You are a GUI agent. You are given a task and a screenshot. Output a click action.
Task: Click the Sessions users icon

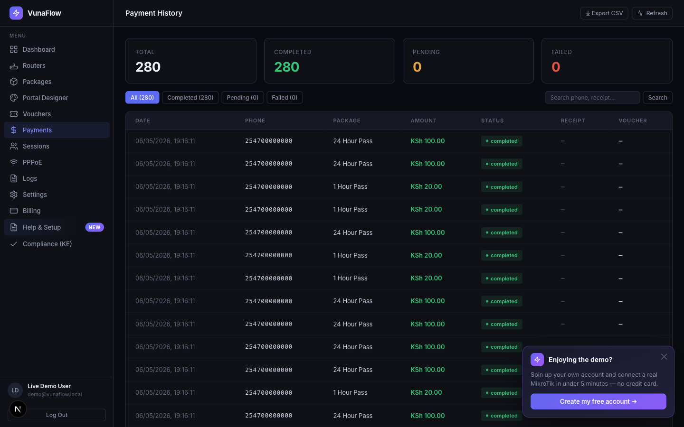click(x=14, y=146)
